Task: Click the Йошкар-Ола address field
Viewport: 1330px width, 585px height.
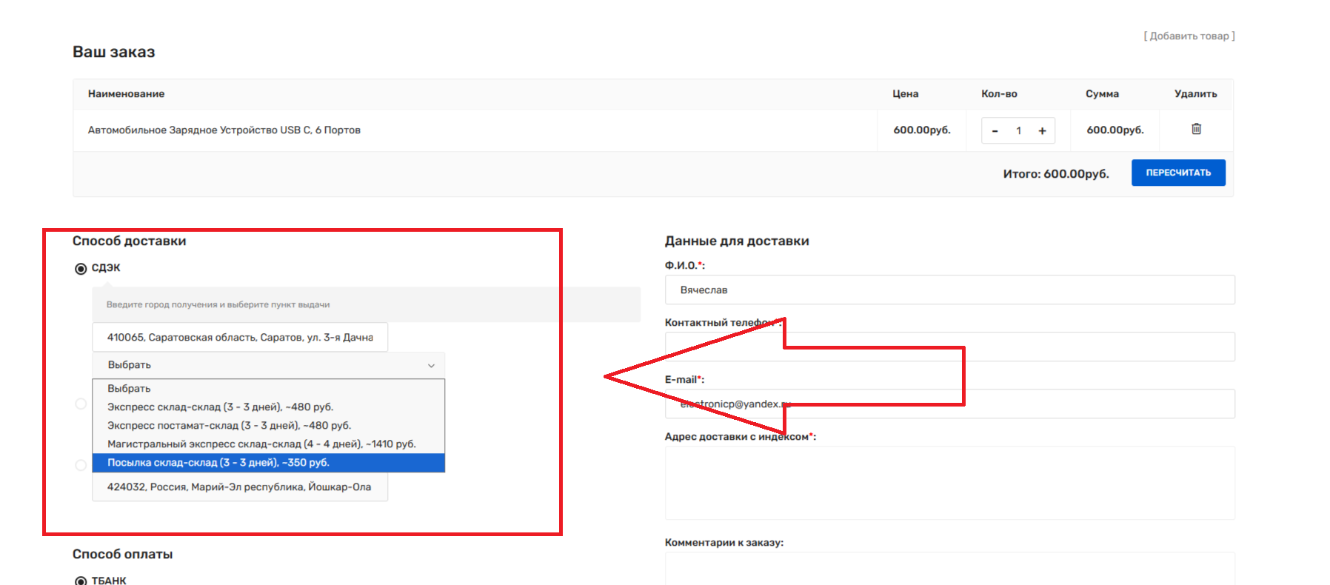Action: coord(239,487)
